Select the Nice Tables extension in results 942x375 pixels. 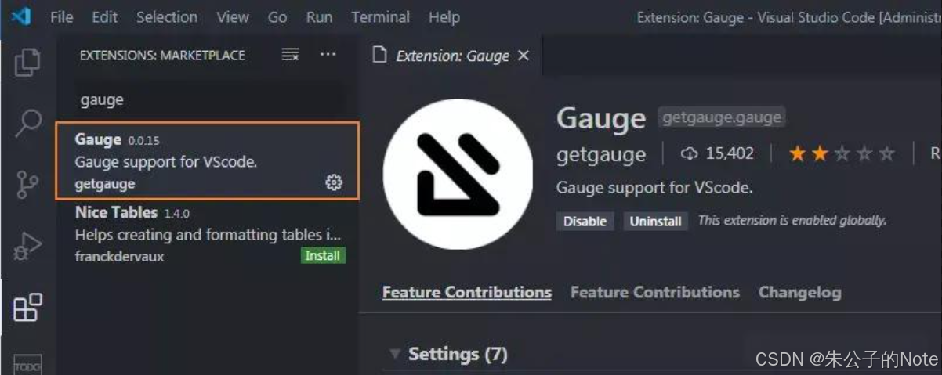pyautogui.click(x=207, y=233)
